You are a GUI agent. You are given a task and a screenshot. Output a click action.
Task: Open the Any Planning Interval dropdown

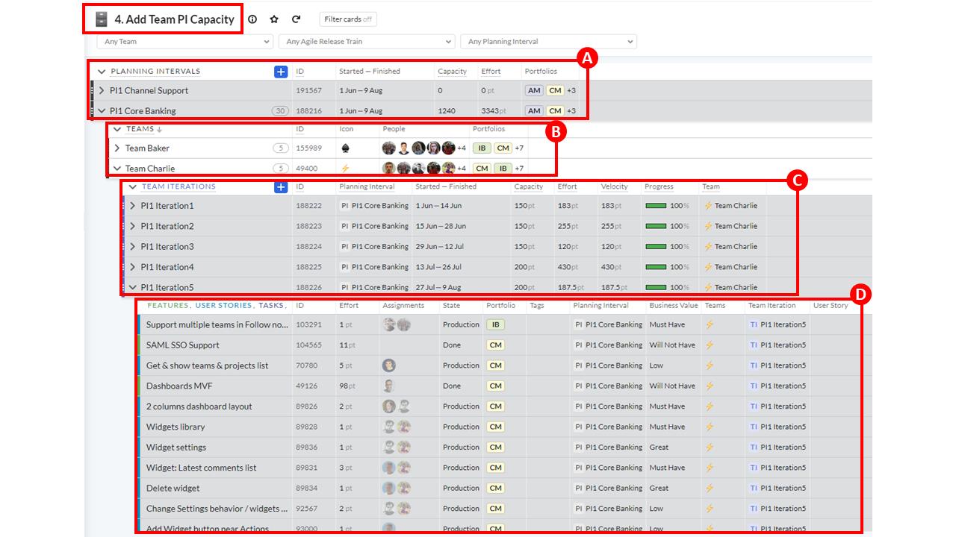tap(548, 42)
